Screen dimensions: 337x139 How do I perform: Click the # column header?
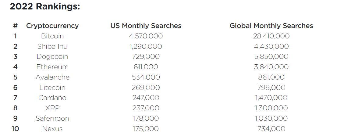click(15, 26)
